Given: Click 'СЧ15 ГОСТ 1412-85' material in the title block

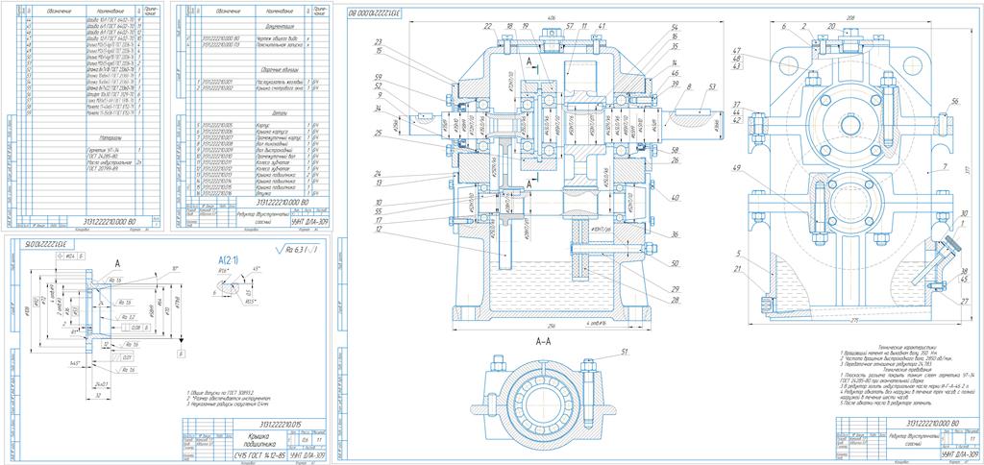Looking at the screenshot, I should click(258, 456).
